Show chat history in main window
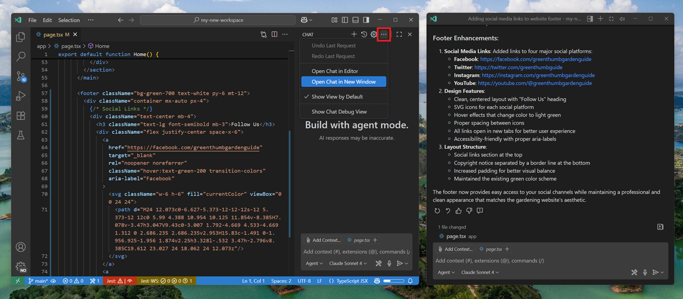The height and width of the screenshot is (299, 683). (364, 34)
